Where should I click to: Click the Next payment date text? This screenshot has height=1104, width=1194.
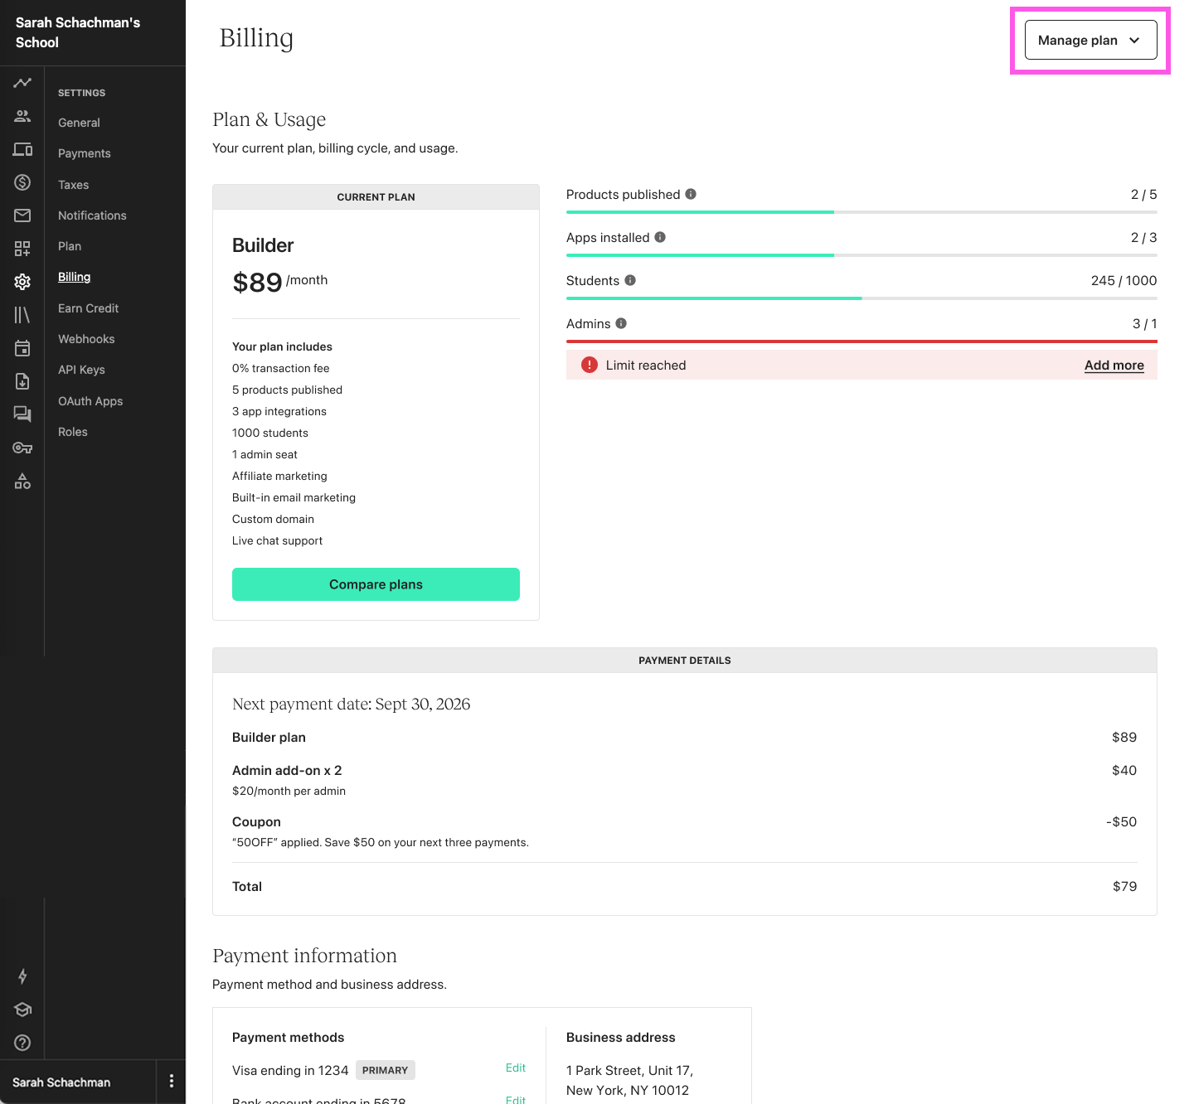point(351,705)
